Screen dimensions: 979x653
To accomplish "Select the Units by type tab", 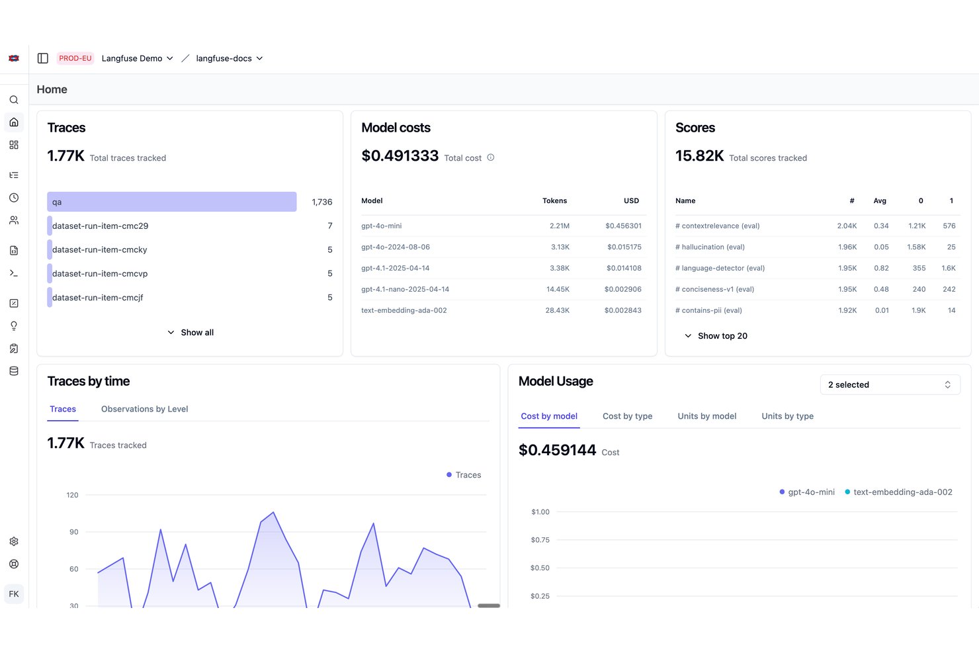I will 788,417.
